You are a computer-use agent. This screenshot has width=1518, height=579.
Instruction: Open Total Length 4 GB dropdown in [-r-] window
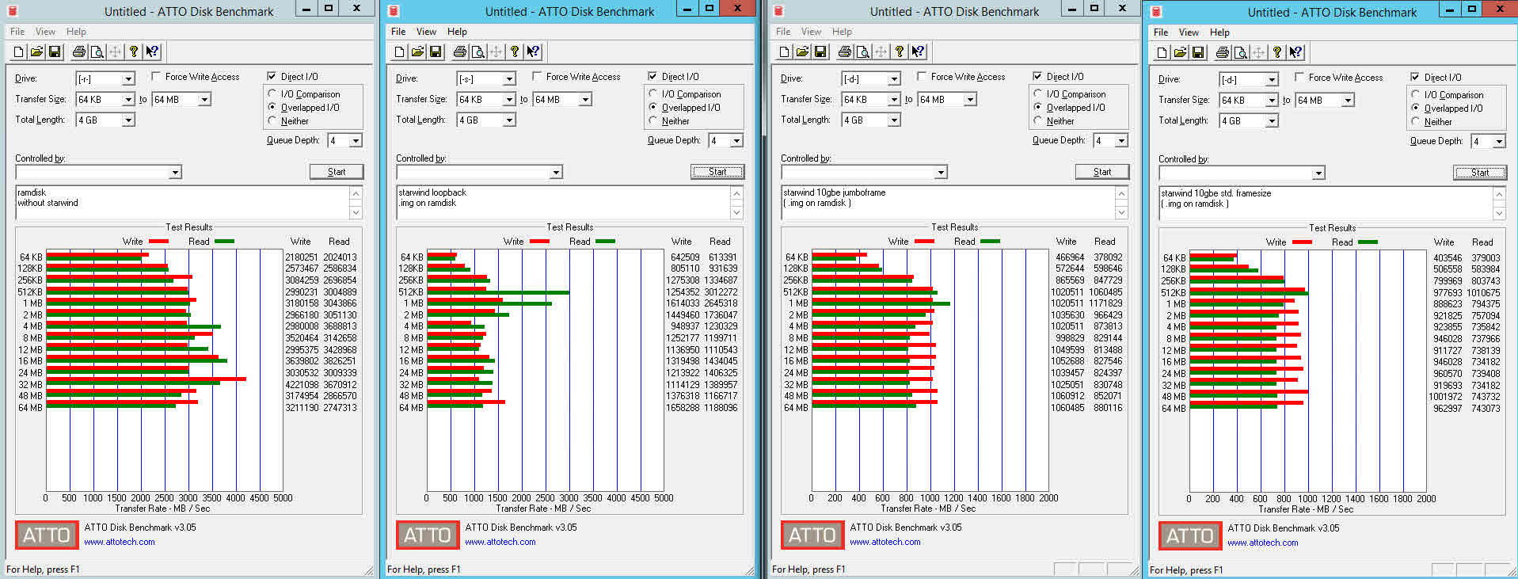point(128,120)
